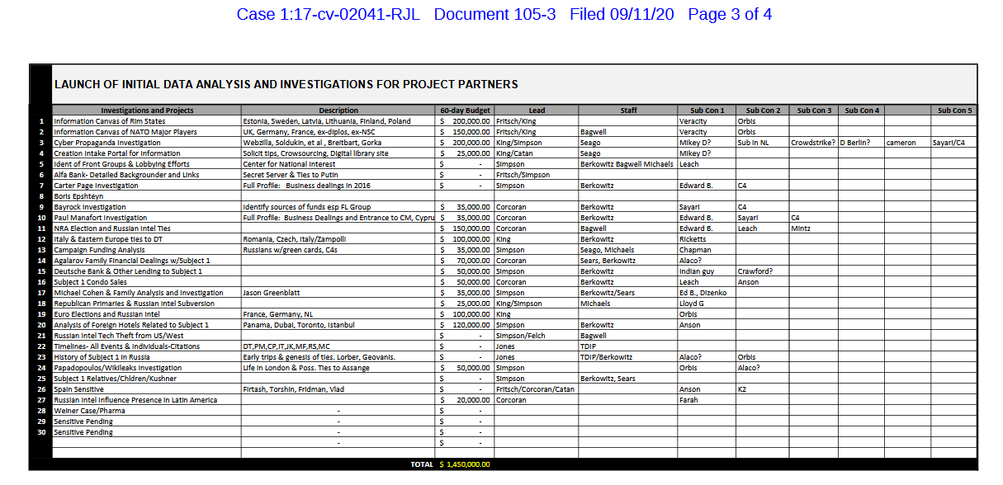Click the 'Mintz' sub con cell

[x=813, y=228]
